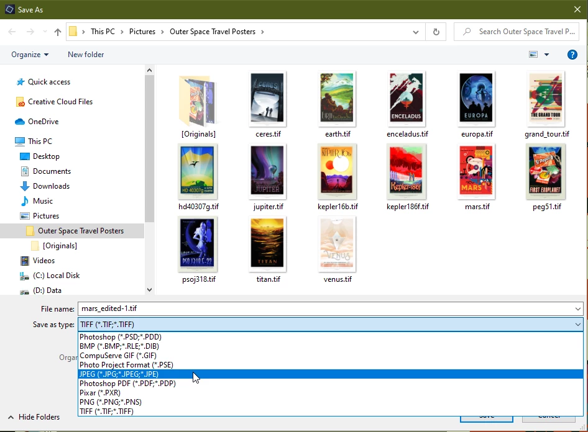Image resolution: width=588 pixels, height=432 pixels.
Task: Click the search Outer Space Travel Posters box
Action: [517, 32]
